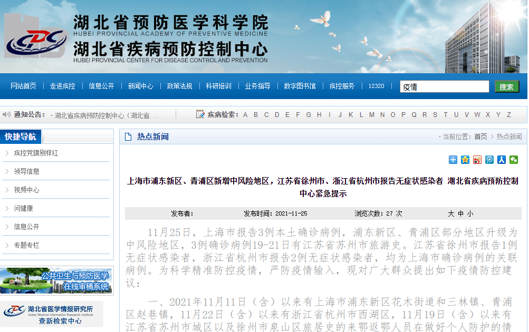Select letter G in disease index
This screenshot has width=529, height=332.
click(309, 114)
